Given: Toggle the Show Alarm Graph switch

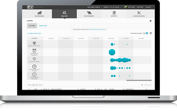Looking at the screenshot, I should tap(145, 33).
